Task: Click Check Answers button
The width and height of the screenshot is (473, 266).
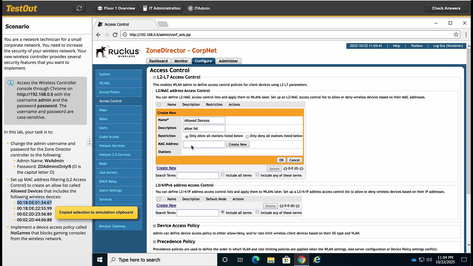Action: pos(446,8)
